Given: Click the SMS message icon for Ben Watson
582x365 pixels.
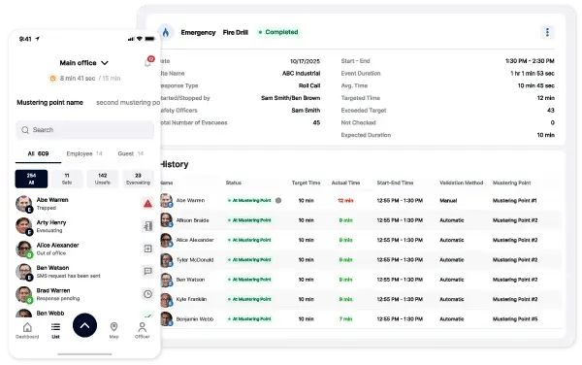Looking at the screenshot, I should pos(147,271).
